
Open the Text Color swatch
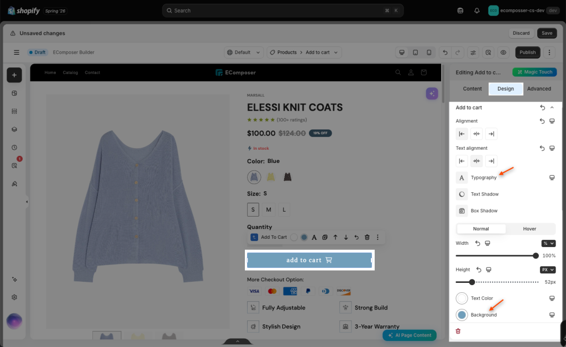coord(462,298)
